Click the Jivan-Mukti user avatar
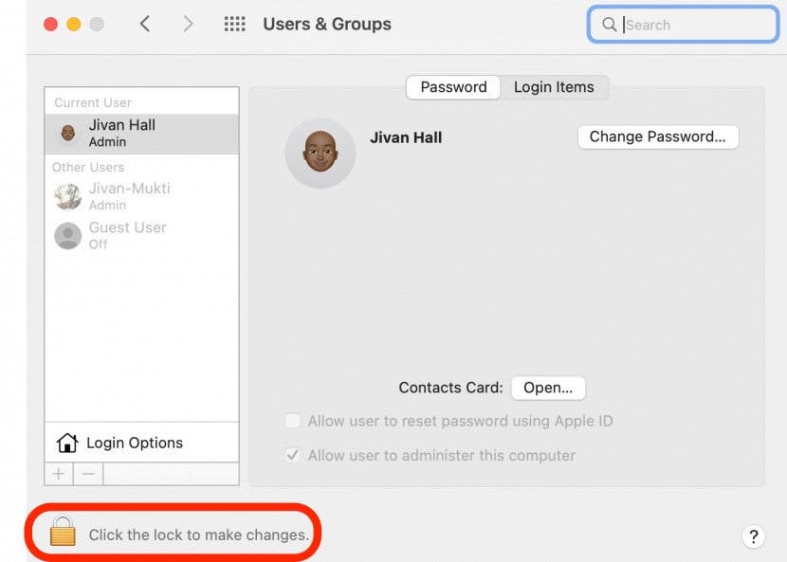Viewport: 787px width, 562px height. click(66, 196)
